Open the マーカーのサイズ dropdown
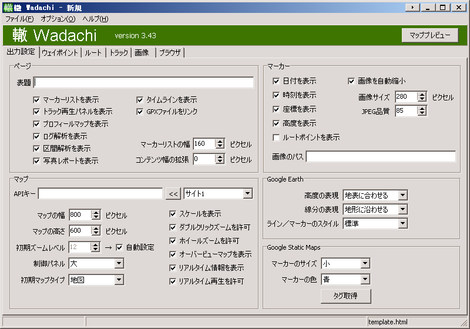Image resolution: width=470 pixels, height=329 pixels. [345, 264]
